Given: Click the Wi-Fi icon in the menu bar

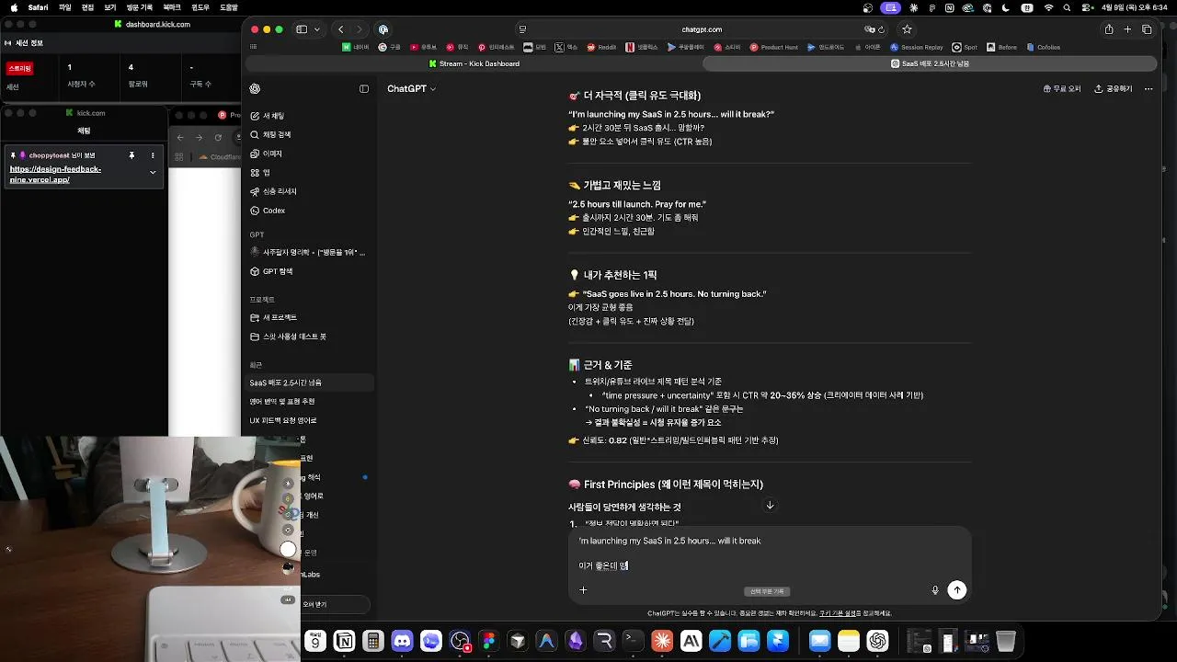Looking at the screenshot, I should 1048,7.
